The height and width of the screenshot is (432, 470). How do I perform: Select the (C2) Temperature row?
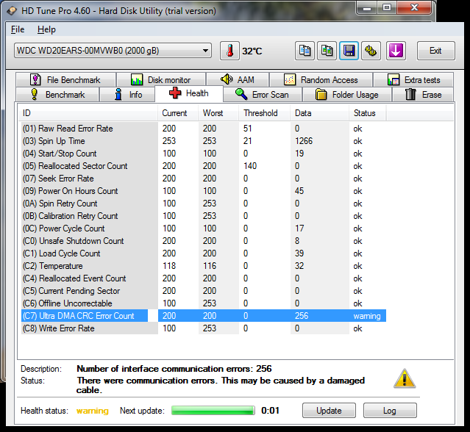[x=204, y=266]
